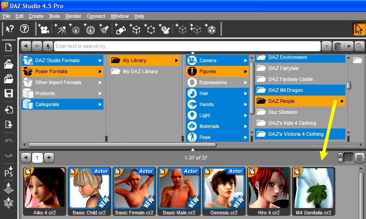Open the Create menu
The image size is (366, 219).
(36, 16)
